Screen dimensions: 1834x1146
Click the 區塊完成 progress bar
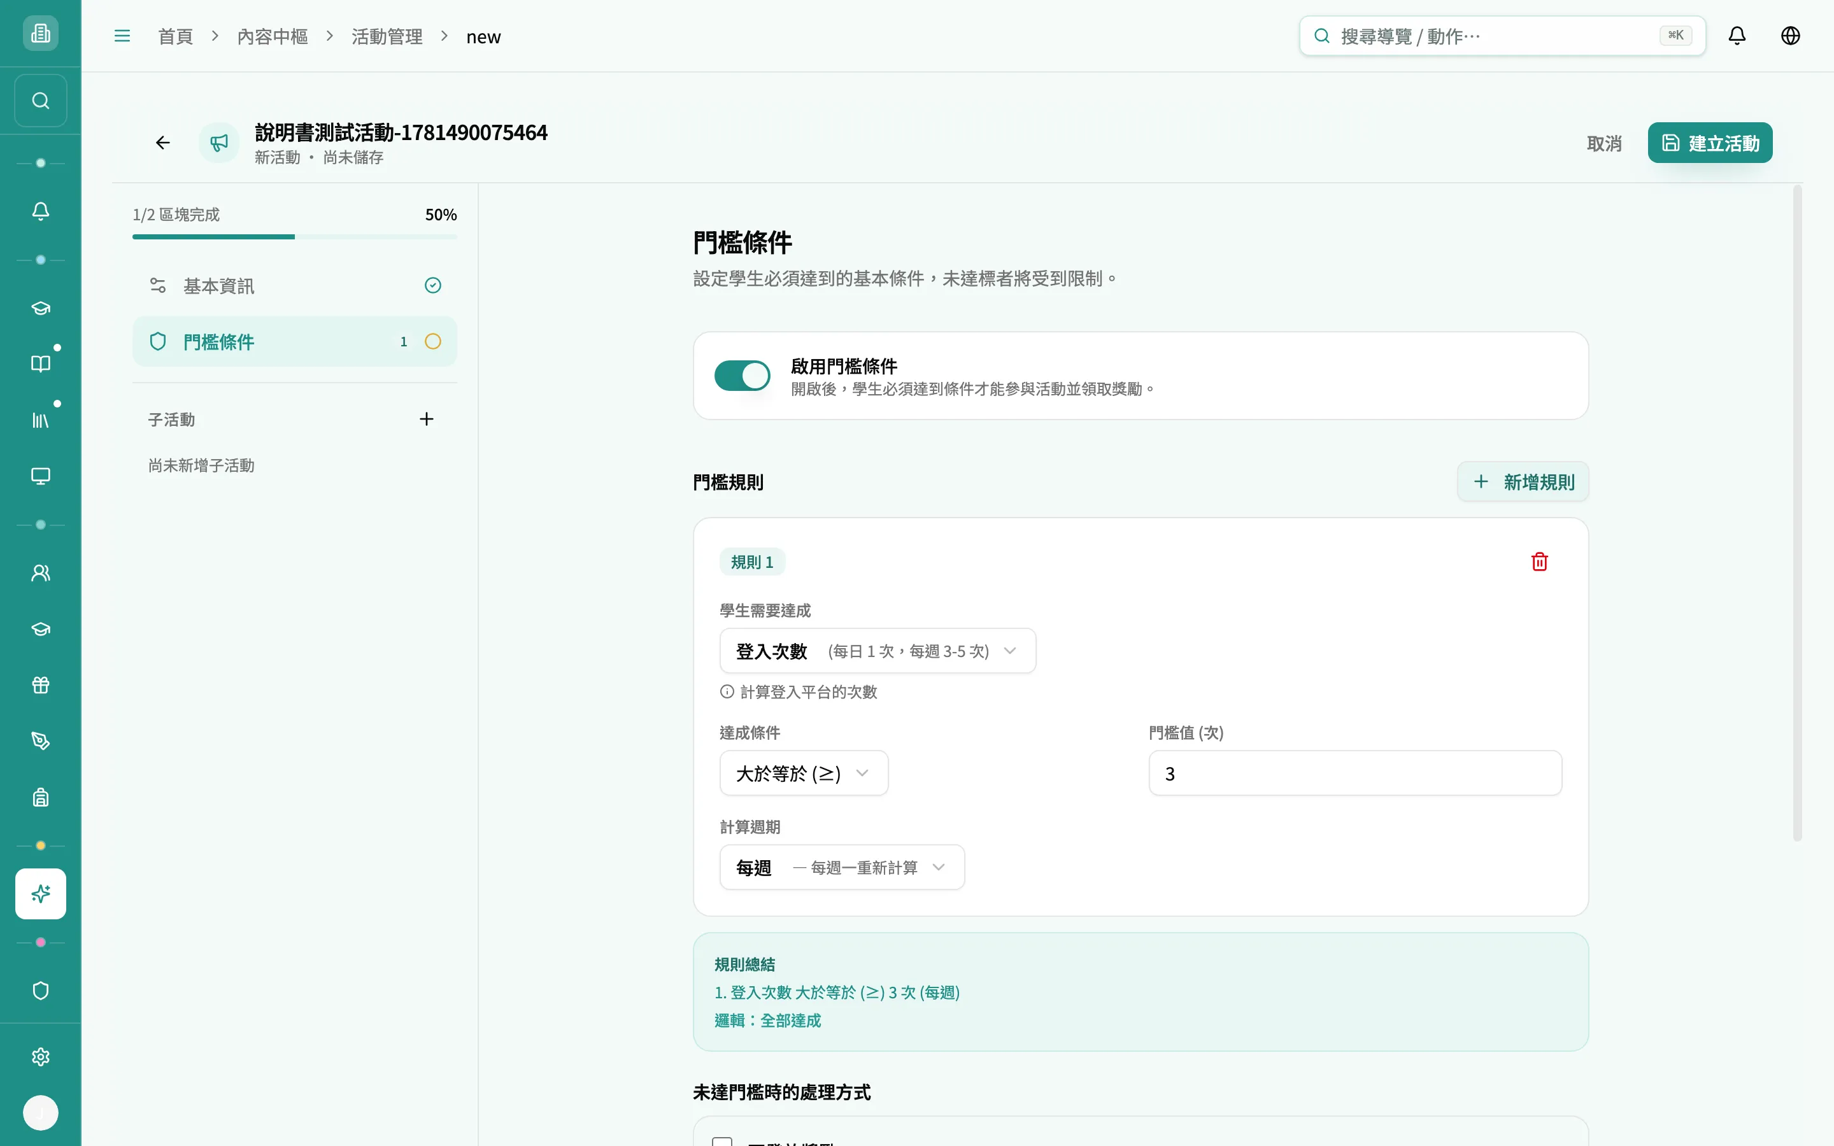tap(295, 236)
